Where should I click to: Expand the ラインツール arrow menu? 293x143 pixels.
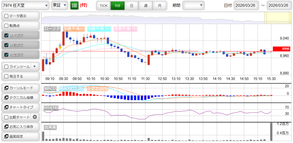pos(35,67)
